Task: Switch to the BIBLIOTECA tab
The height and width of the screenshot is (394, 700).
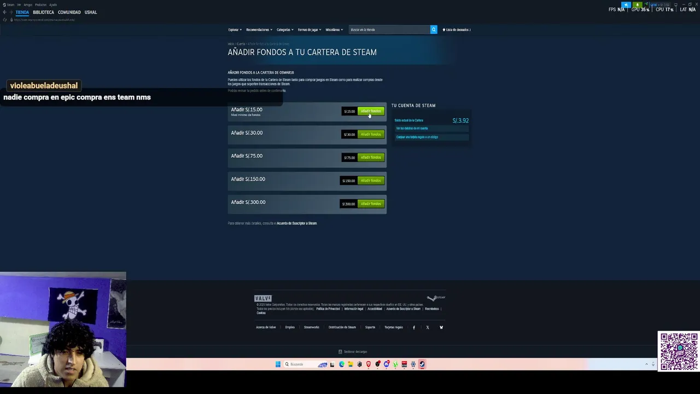Action: click(x=43, y=12)
